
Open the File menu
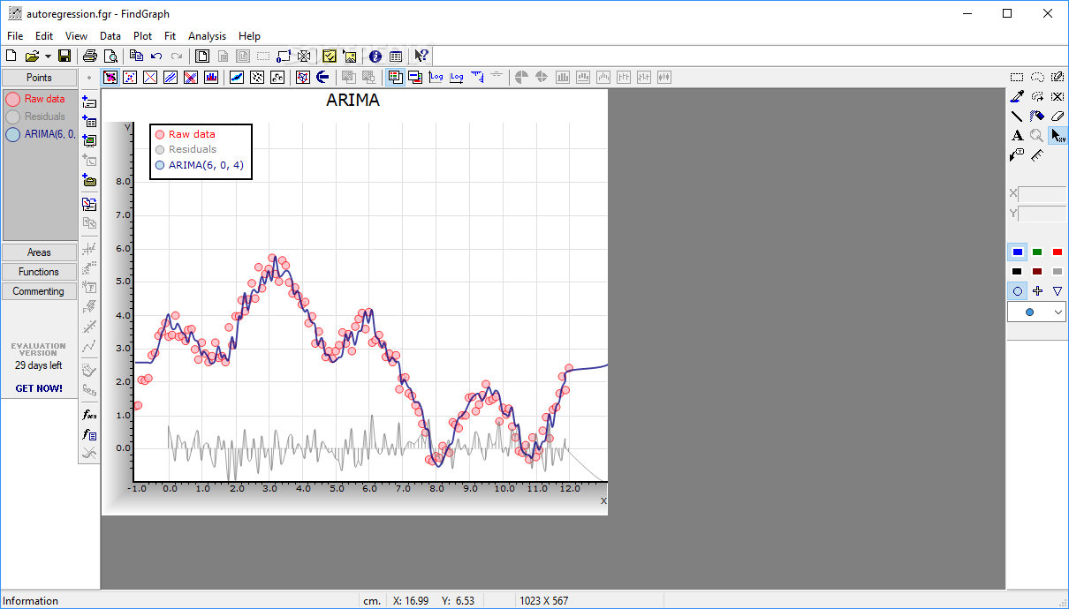tap(15, 36)
